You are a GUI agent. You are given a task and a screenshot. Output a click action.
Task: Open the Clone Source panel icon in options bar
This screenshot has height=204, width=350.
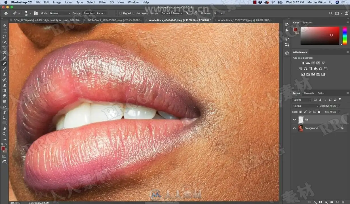[36, 13]
